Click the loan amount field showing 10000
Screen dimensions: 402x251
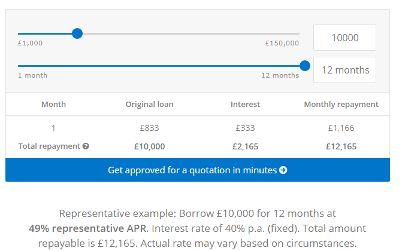pyautogui.click(x=344, y=38)
